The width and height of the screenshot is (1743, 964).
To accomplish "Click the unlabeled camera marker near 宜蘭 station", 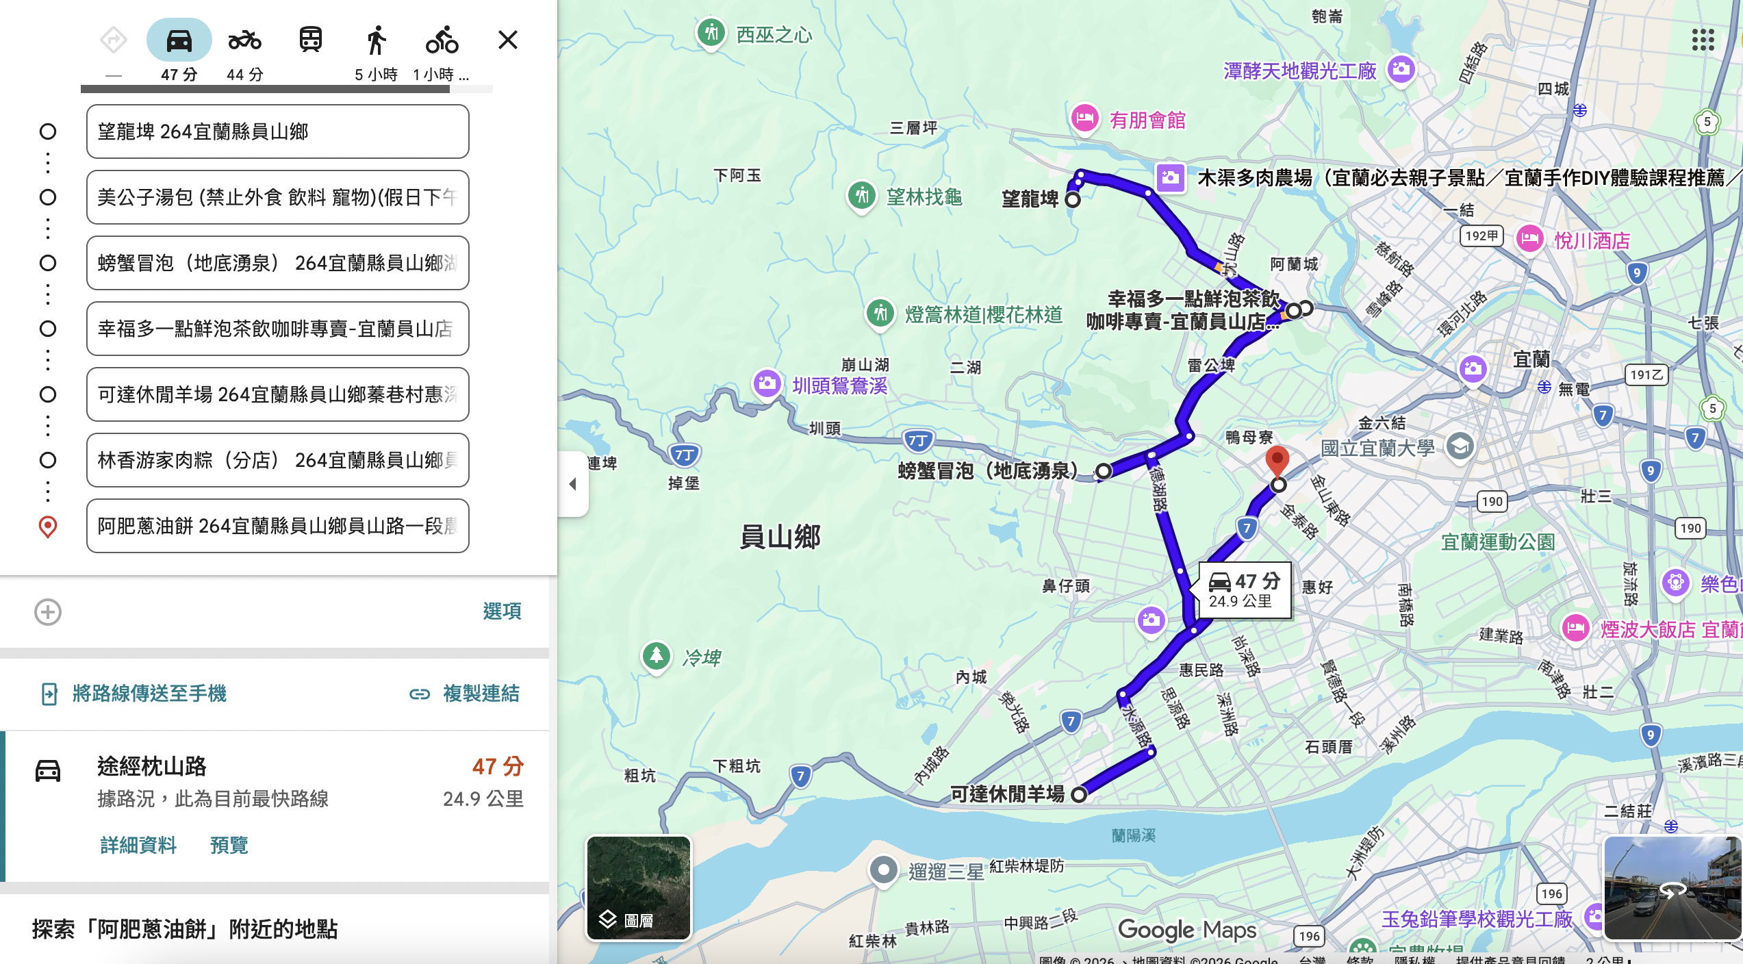I will coord(1473,370).
